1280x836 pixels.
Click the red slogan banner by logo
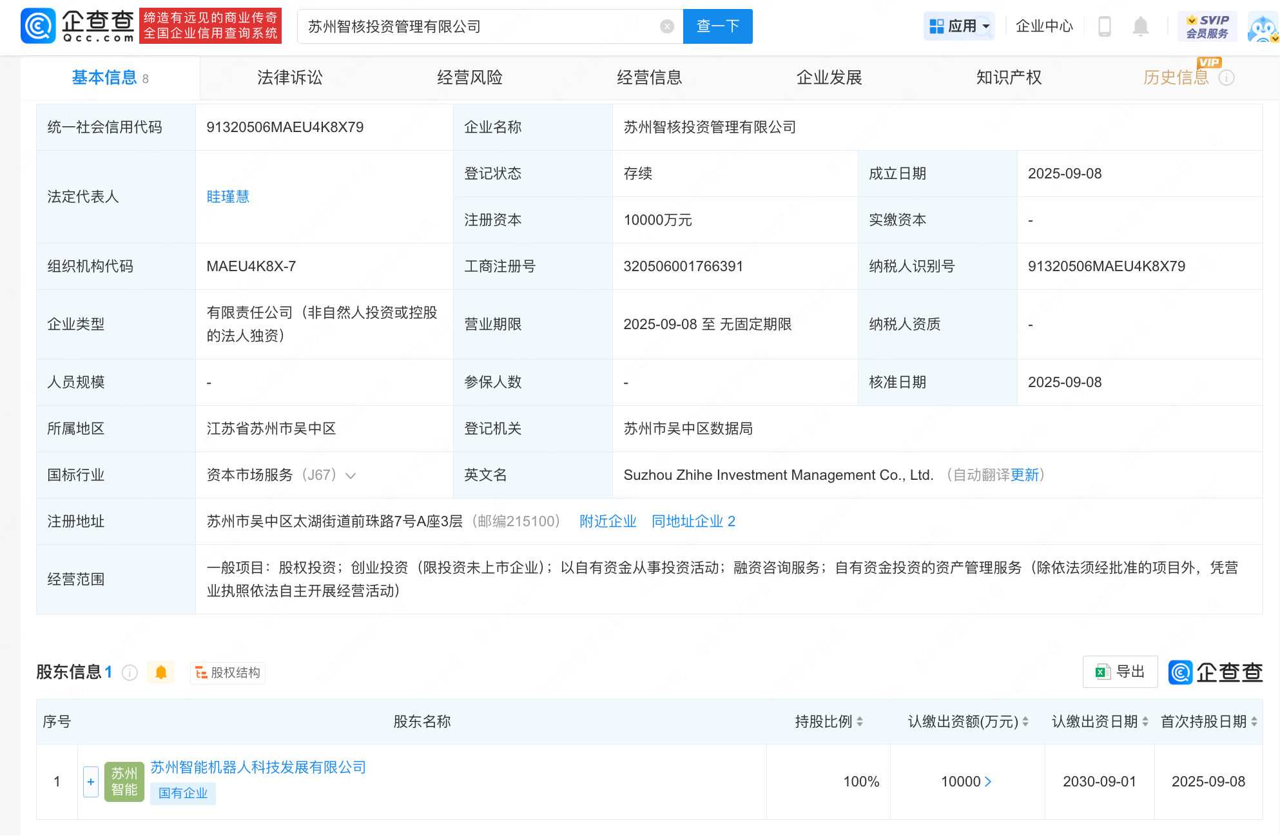210,26
